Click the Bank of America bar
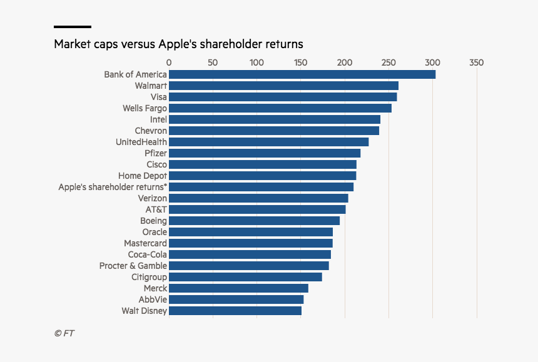Screen dimensions: 538x362 302,74
